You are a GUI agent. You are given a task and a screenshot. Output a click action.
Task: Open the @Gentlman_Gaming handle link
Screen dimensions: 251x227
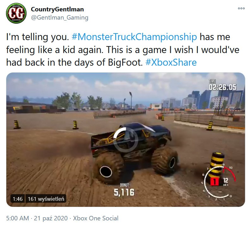tap(60, 18)
